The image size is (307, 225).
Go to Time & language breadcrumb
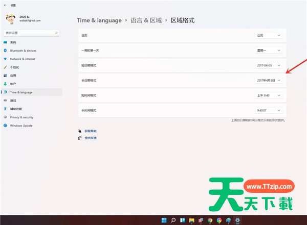(99, 20)
